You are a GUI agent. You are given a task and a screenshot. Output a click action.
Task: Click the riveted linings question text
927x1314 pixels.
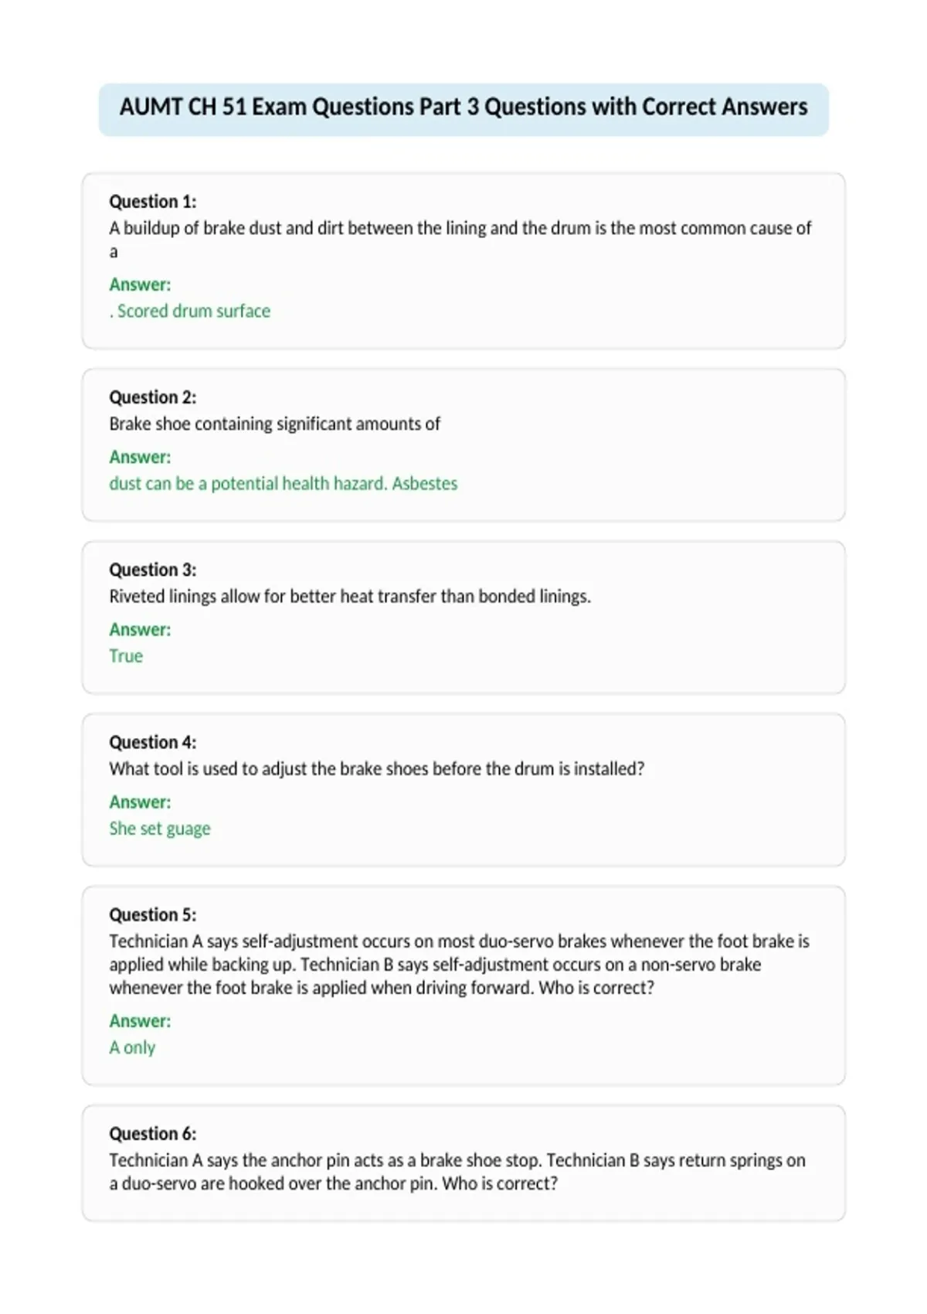click(350, 596)
